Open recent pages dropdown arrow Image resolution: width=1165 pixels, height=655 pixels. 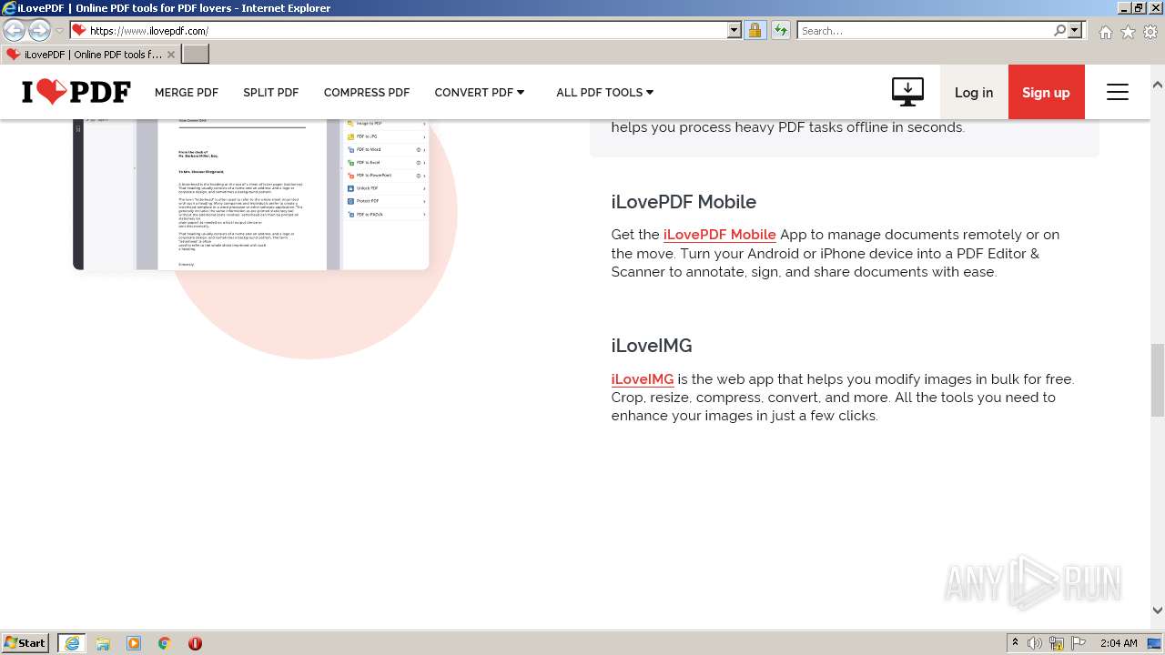[59, 30]
